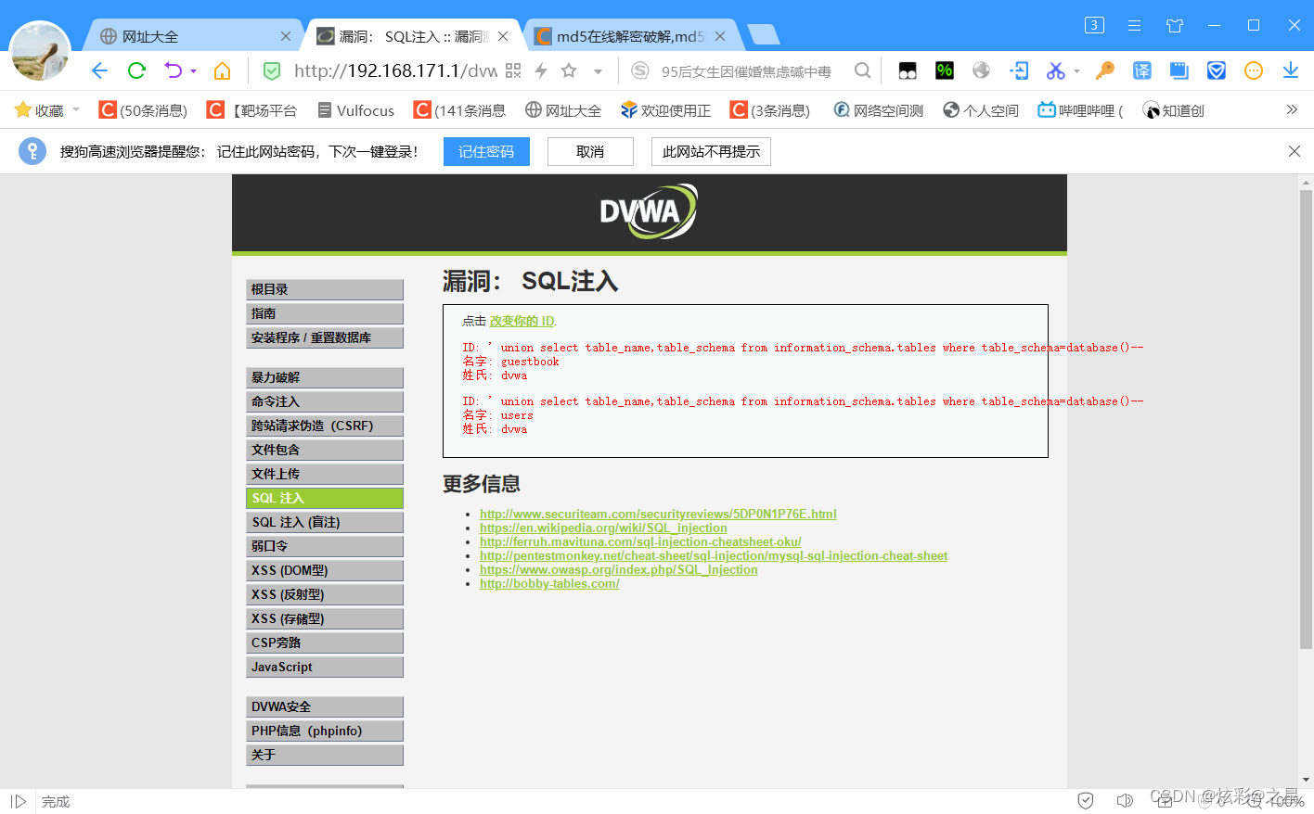Open the 命令注入 menu item

pos(325,401)
